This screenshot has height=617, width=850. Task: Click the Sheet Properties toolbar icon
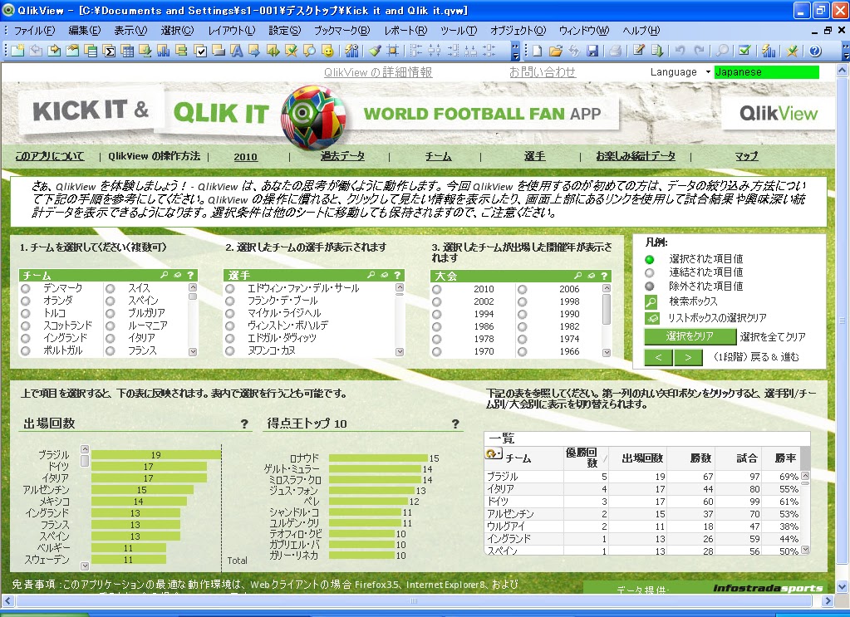click(x=72, y=51)
